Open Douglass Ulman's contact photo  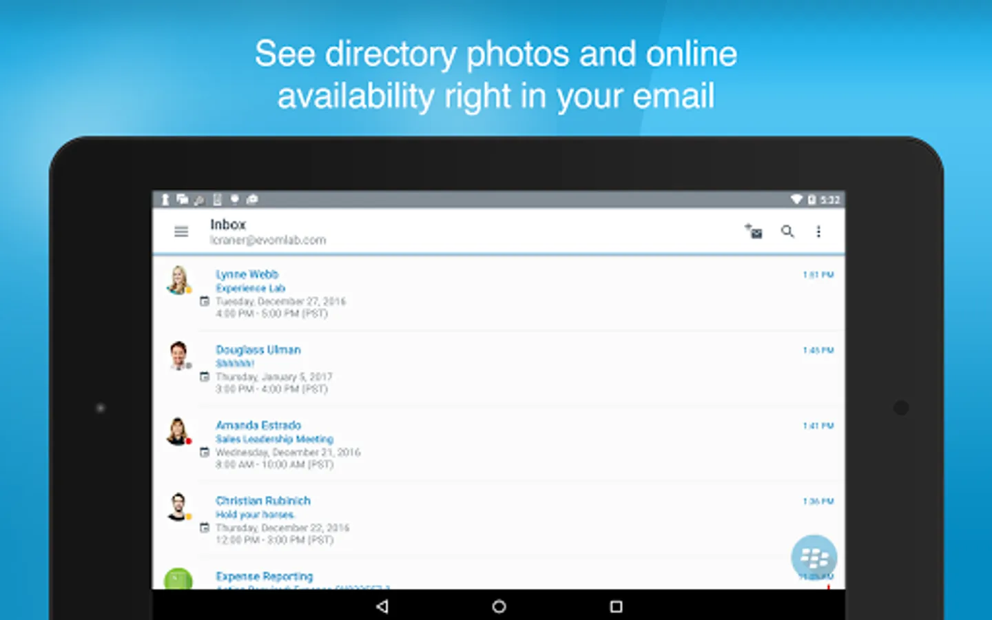point(178,355)
